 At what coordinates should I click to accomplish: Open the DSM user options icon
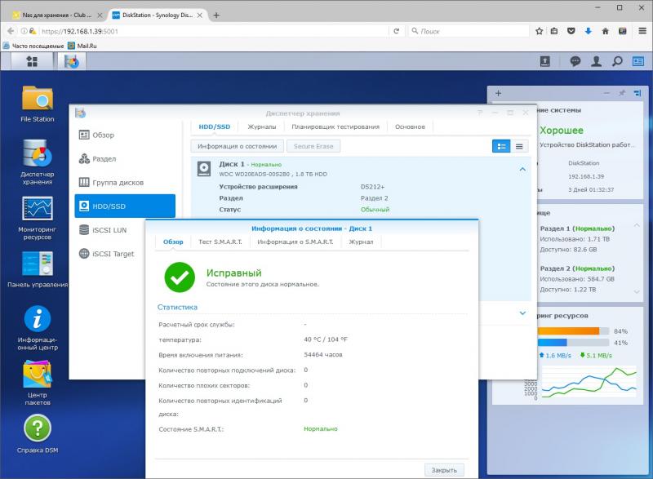(x=597, y=61)
